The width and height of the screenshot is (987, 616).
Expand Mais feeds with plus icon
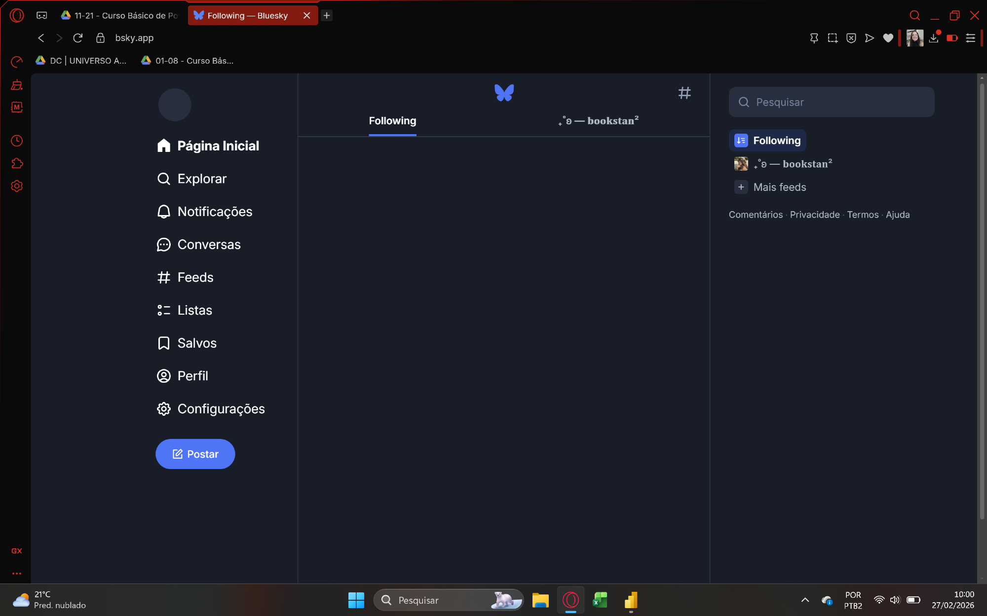(x=741, y=187)
